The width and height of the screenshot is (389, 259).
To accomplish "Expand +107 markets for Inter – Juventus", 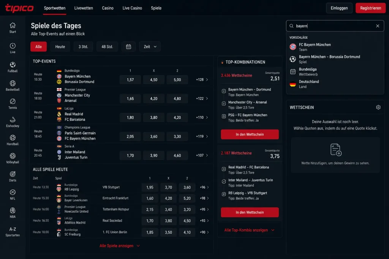I will point(202,155).
